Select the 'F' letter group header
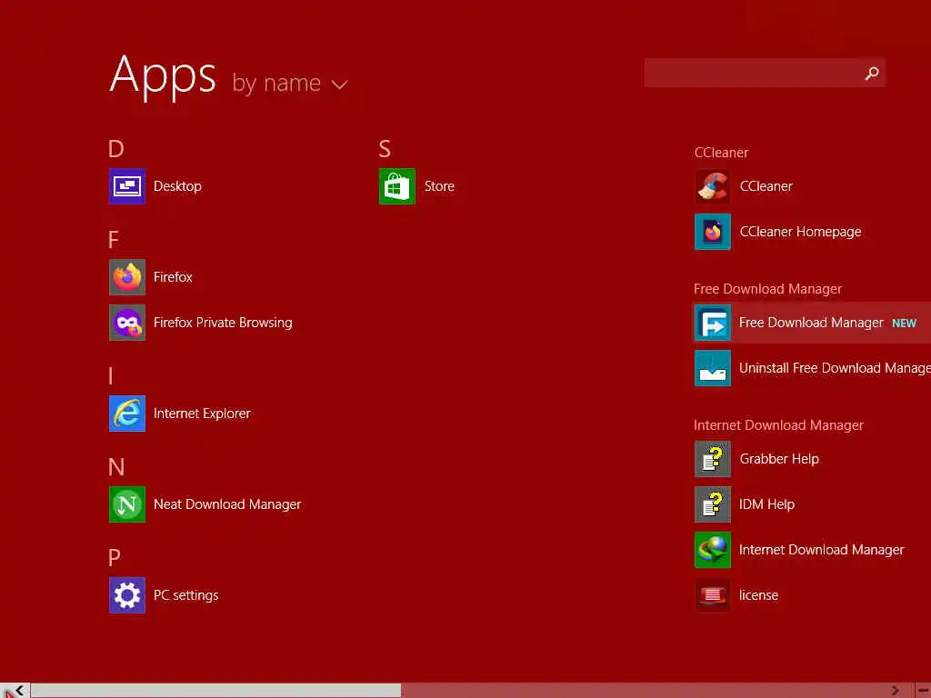 (x=114, y=240)
